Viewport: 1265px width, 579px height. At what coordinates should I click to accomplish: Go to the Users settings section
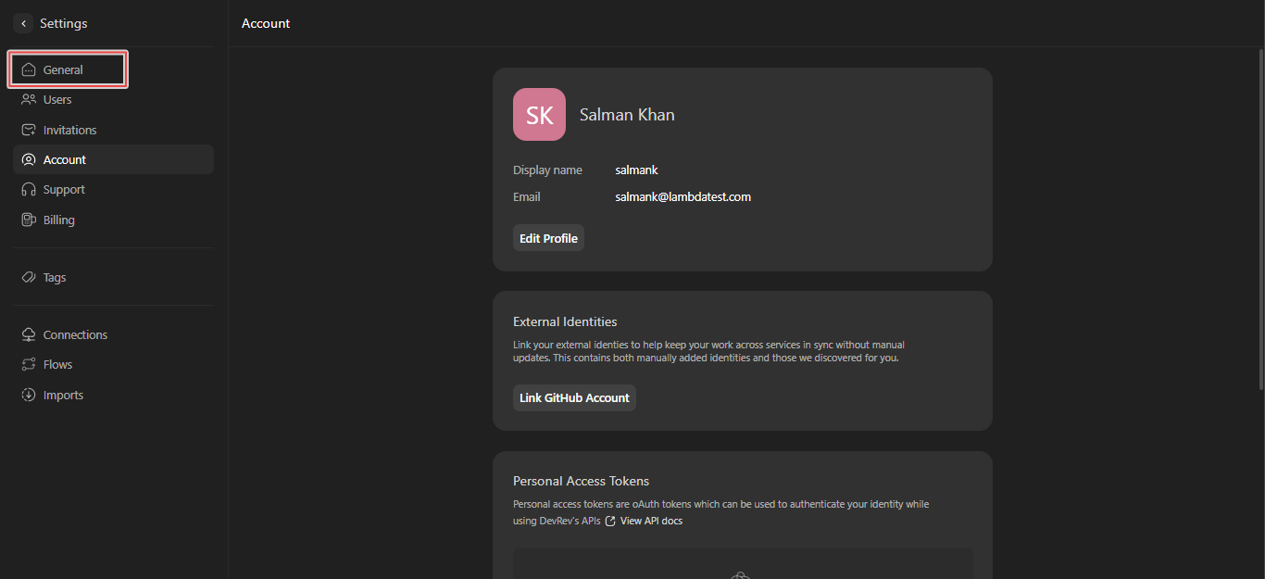(x=57, y=100)
